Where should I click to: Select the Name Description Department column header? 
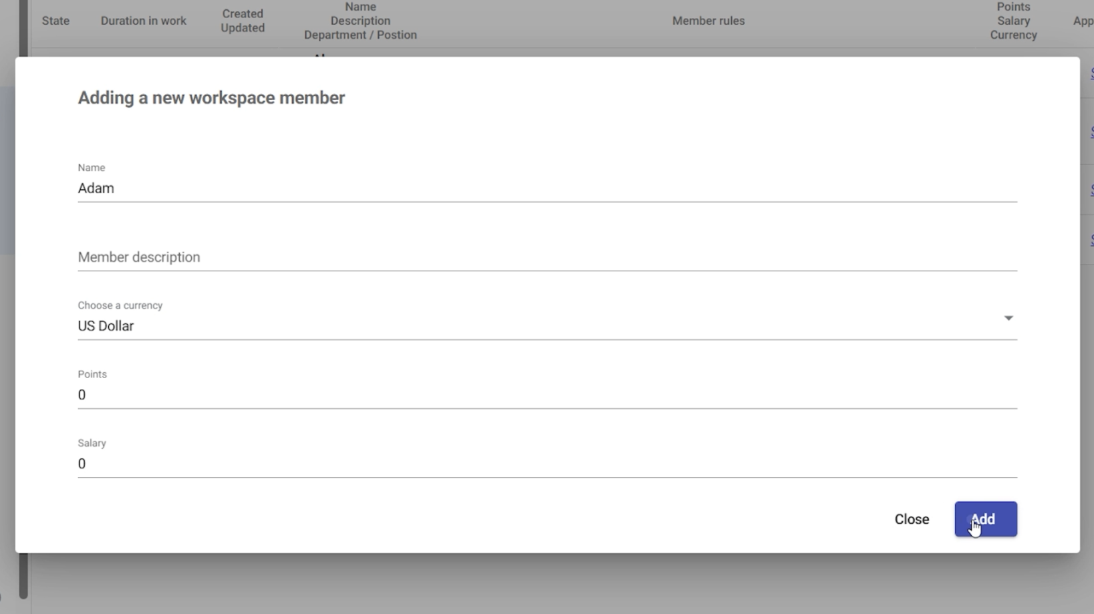360,21
